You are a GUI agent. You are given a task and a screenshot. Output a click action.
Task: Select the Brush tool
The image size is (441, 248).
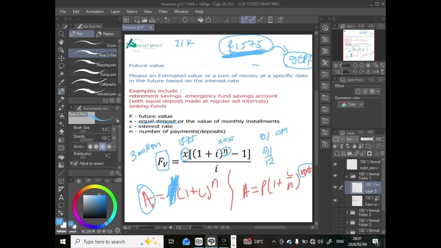point(61,107)
